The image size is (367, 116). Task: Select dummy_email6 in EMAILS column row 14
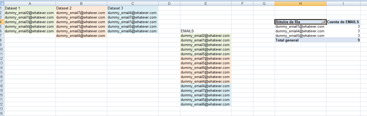(x=206, y=68)
